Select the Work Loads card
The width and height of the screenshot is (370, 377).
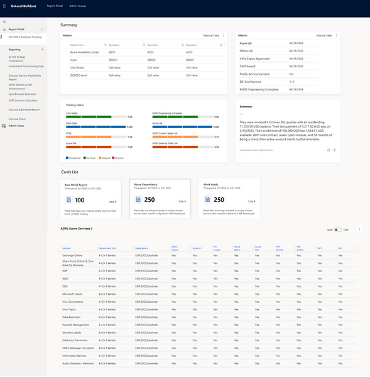[x=229, y=199]
